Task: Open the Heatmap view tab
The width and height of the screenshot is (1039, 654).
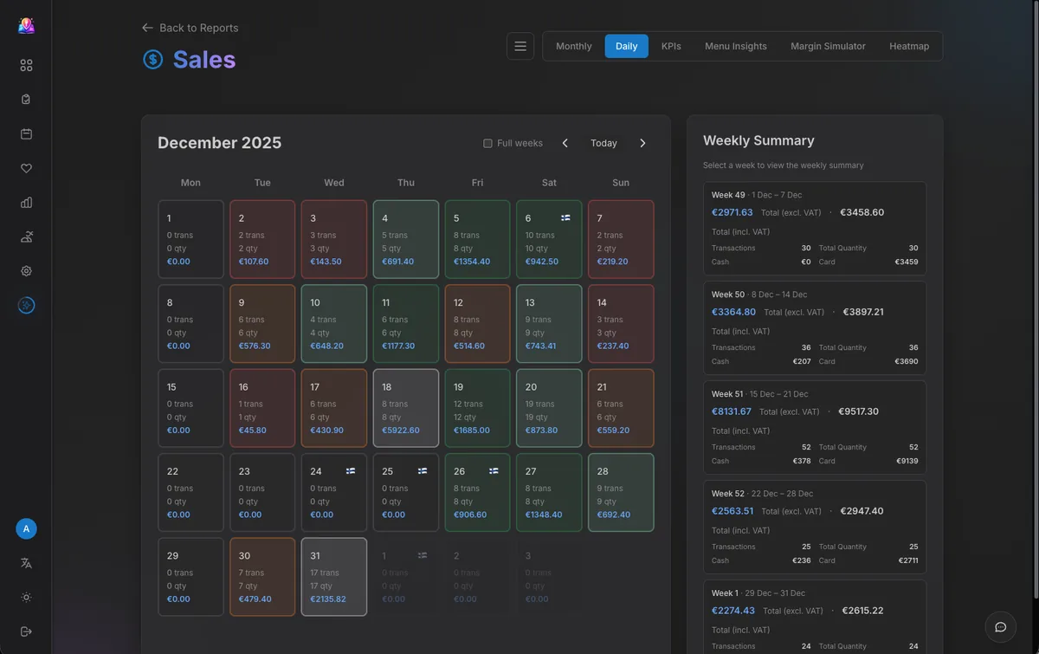Action: click(x=909, y=46)
